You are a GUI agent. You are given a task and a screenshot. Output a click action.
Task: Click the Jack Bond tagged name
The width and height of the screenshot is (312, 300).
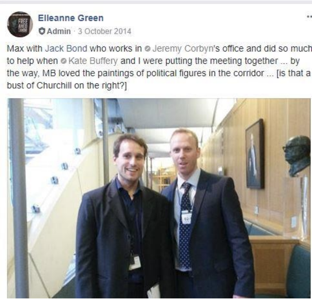click(x=66, y=49)
